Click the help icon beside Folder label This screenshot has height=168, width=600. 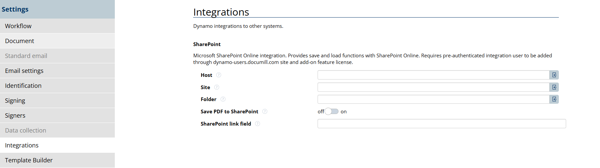[223, 99]
